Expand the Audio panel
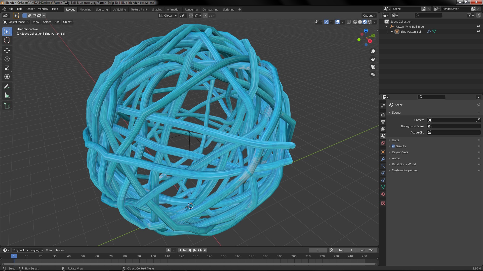The image size is (483, 271). [396, 158]
